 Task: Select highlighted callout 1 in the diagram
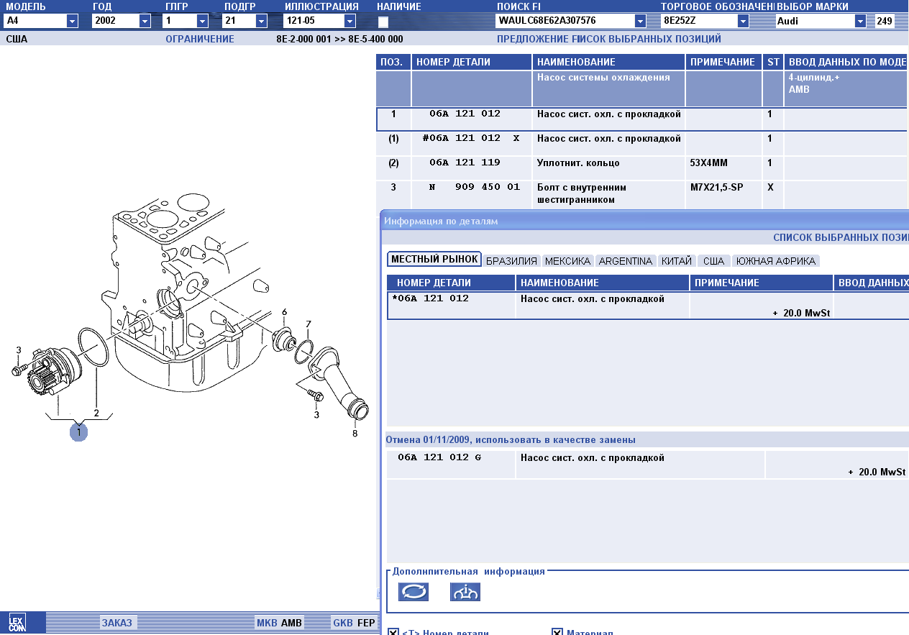pyautogui.click(x=78, y=431)
